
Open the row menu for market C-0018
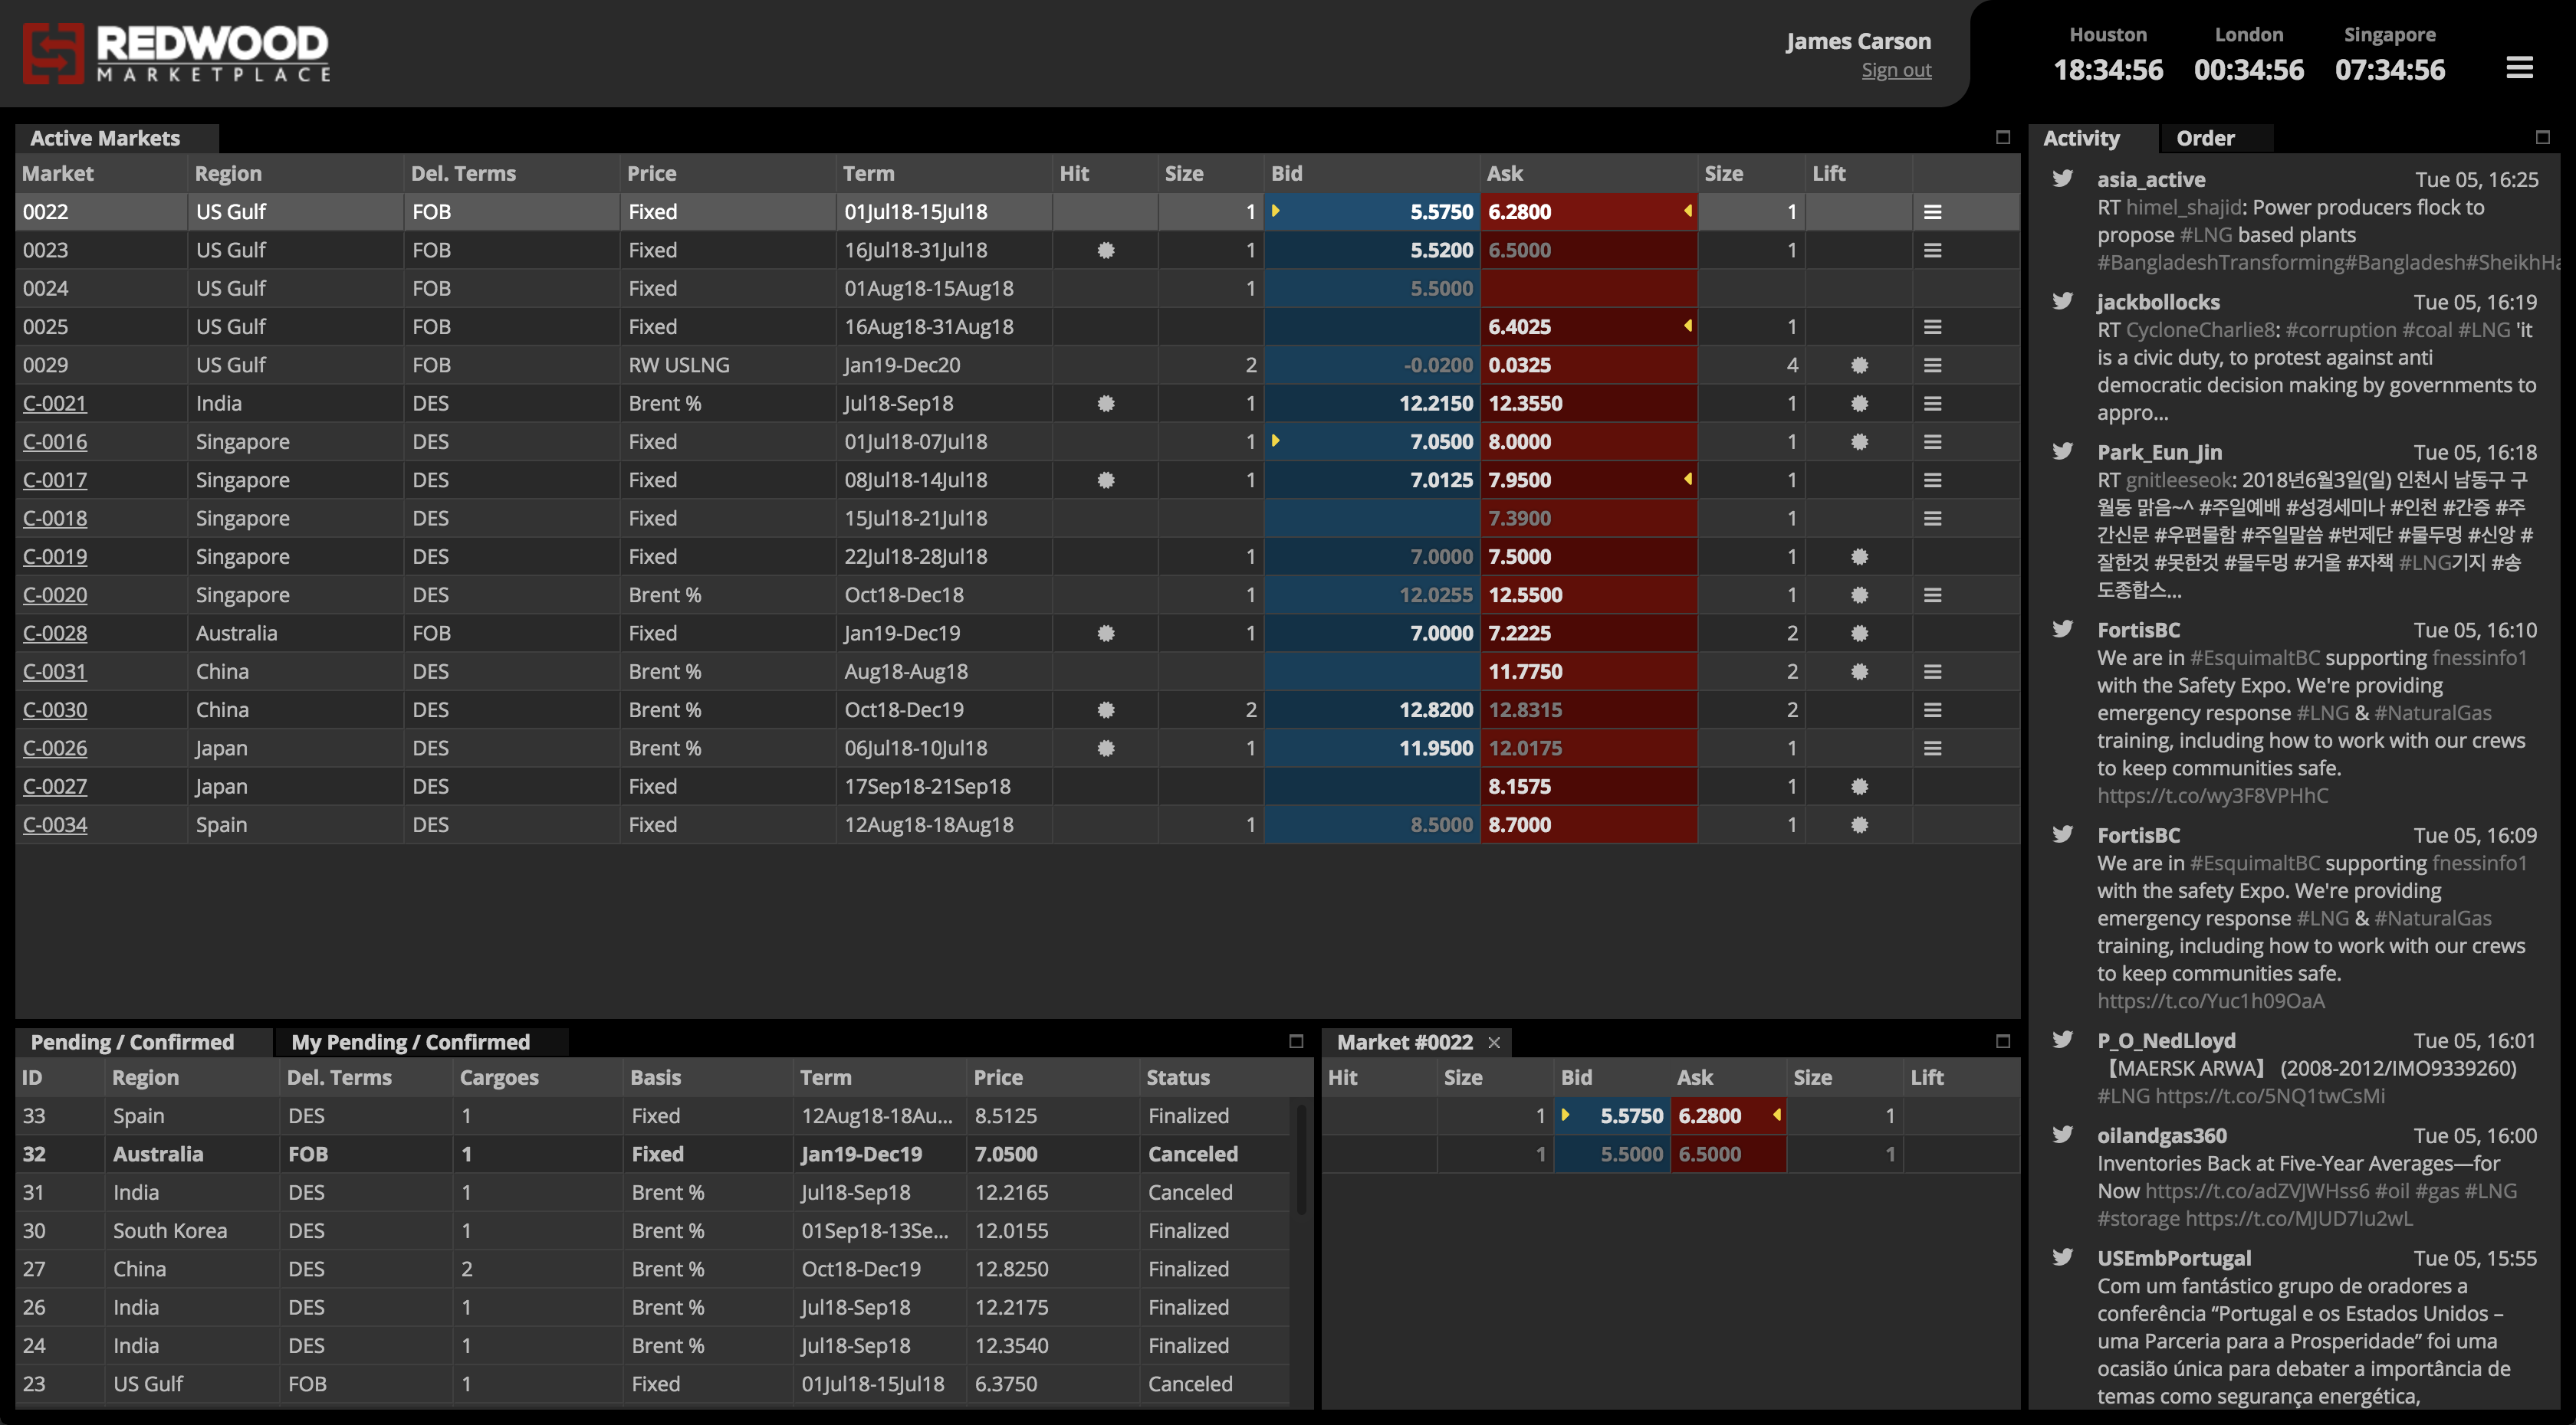point(1932,519)
